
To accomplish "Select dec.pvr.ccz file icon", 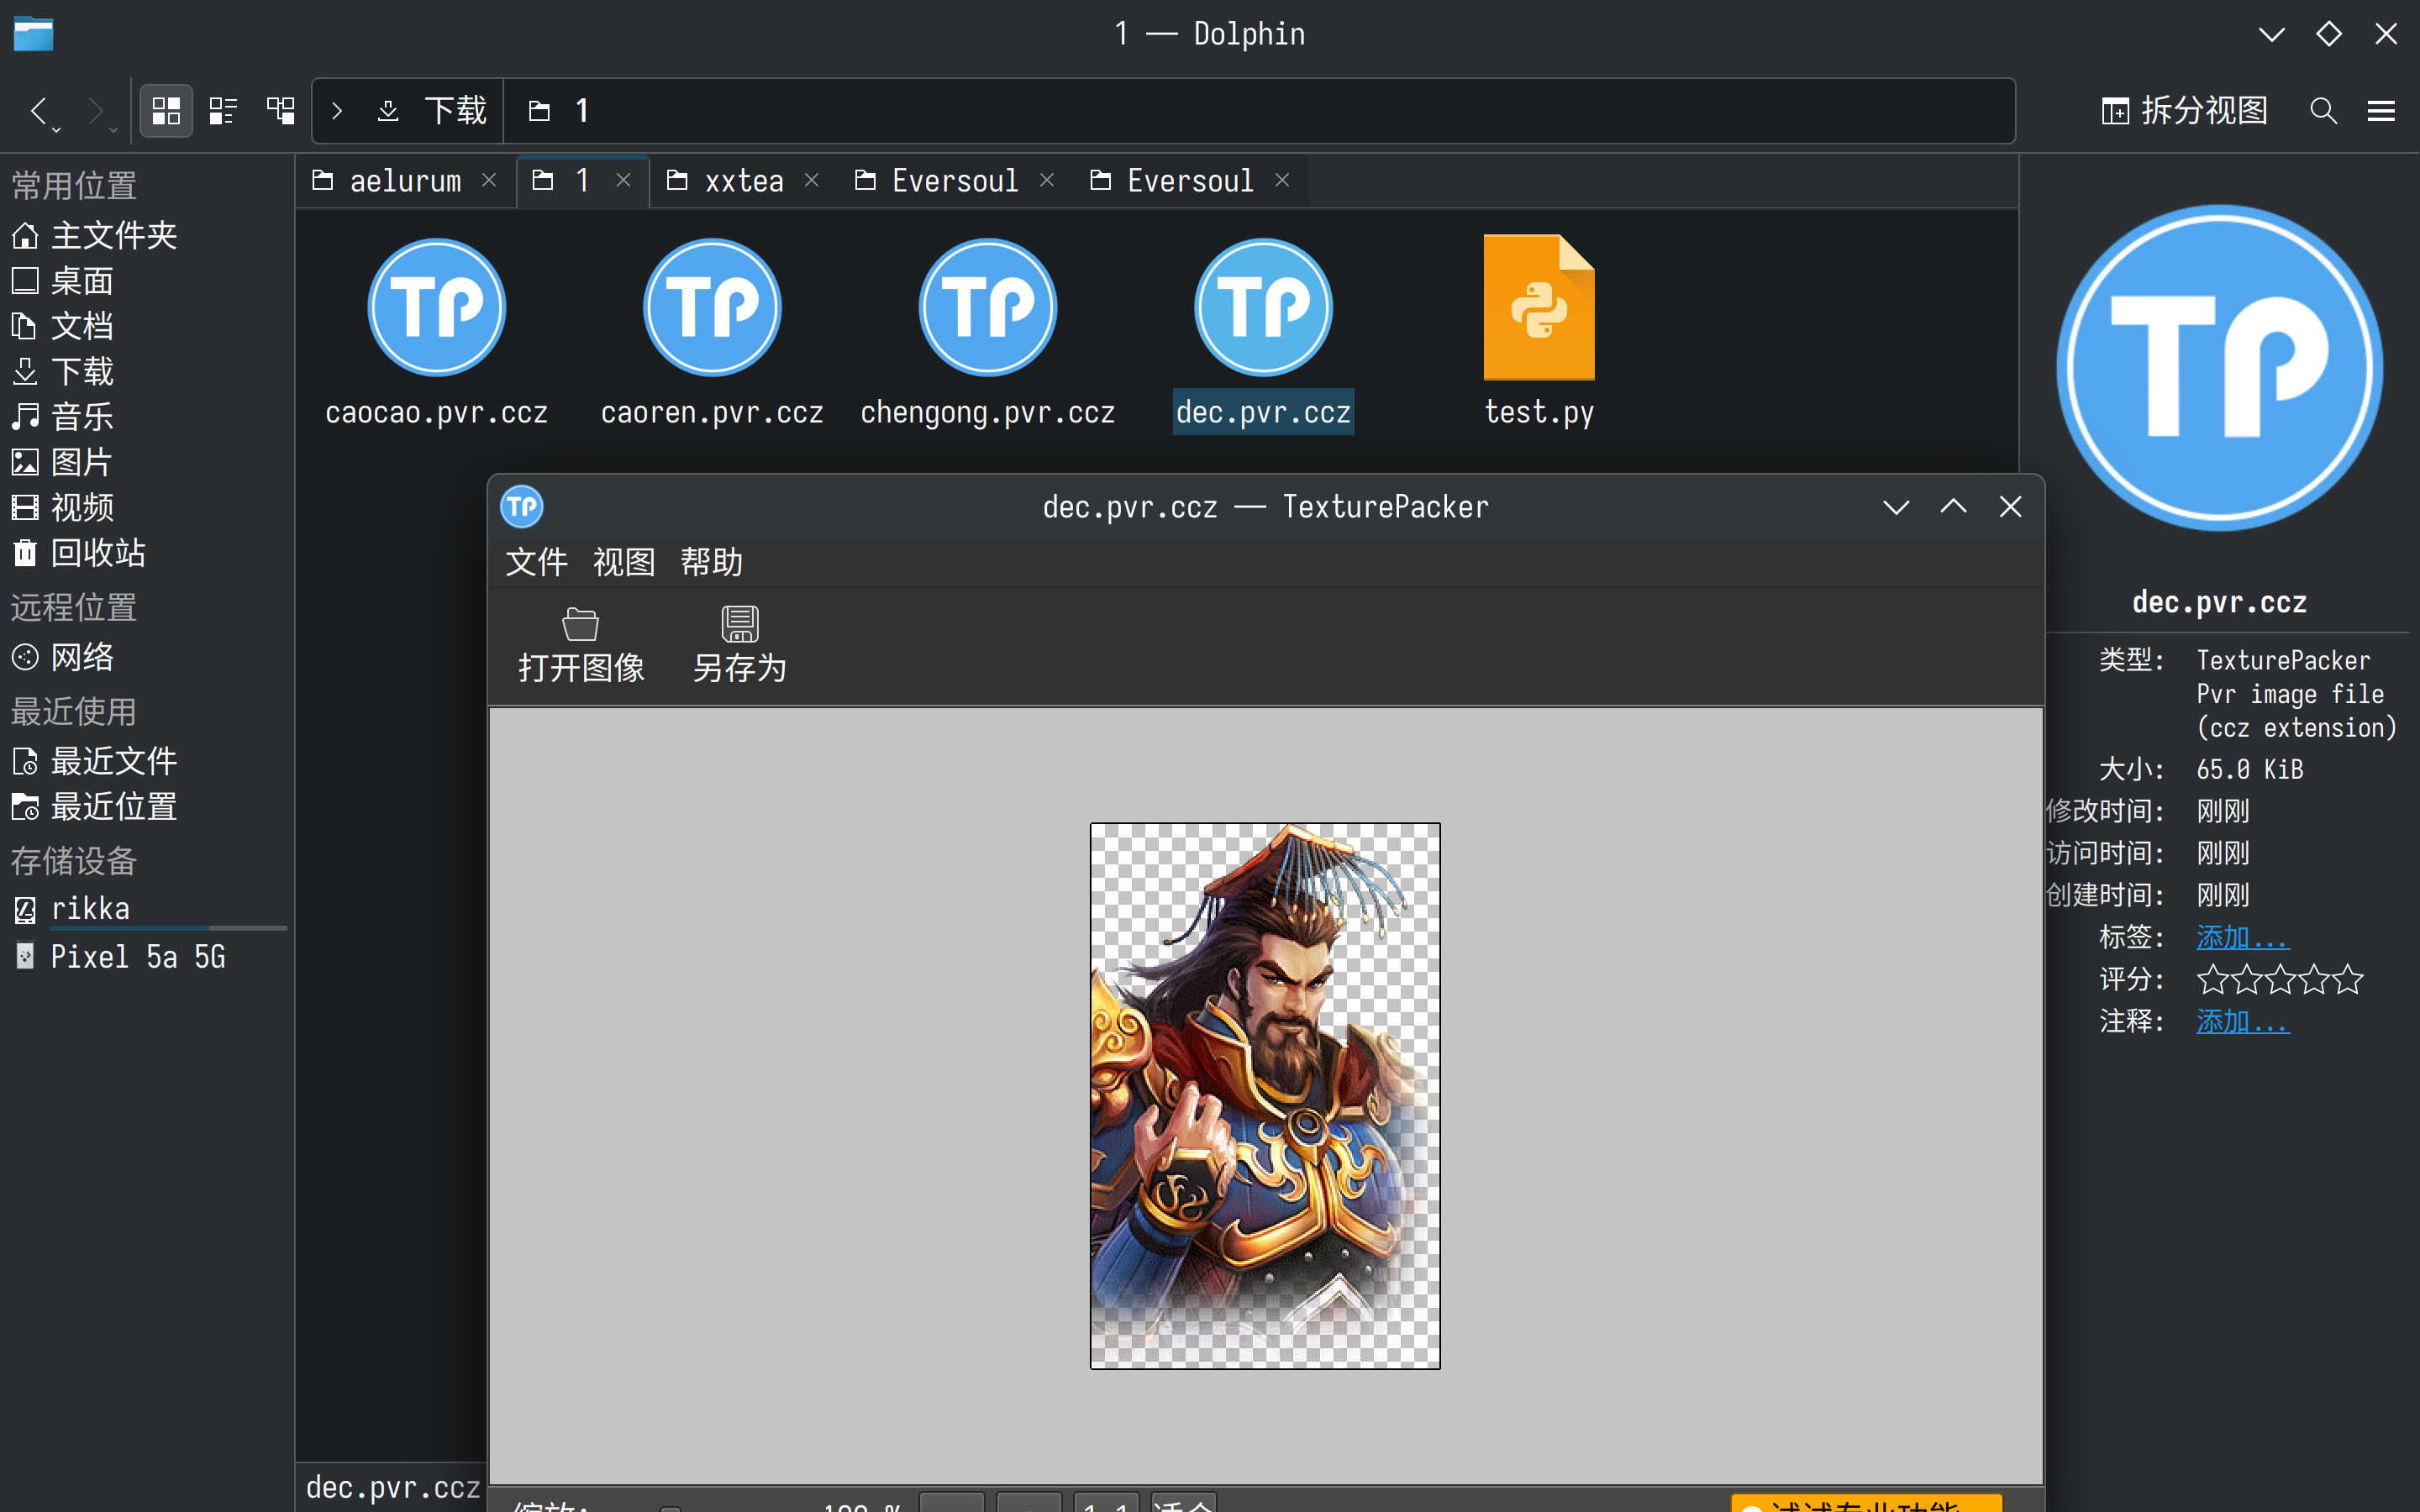I will (1264, 307).
